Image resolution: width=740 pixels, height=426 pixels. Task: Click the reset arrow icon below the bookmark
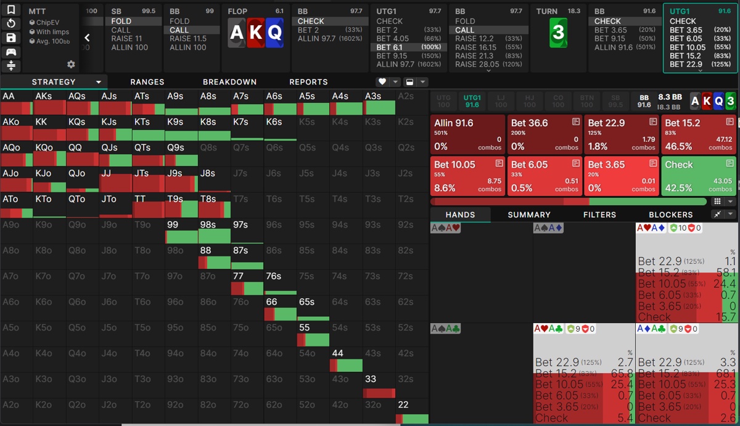pyautogui.click(x=11, y=24)
